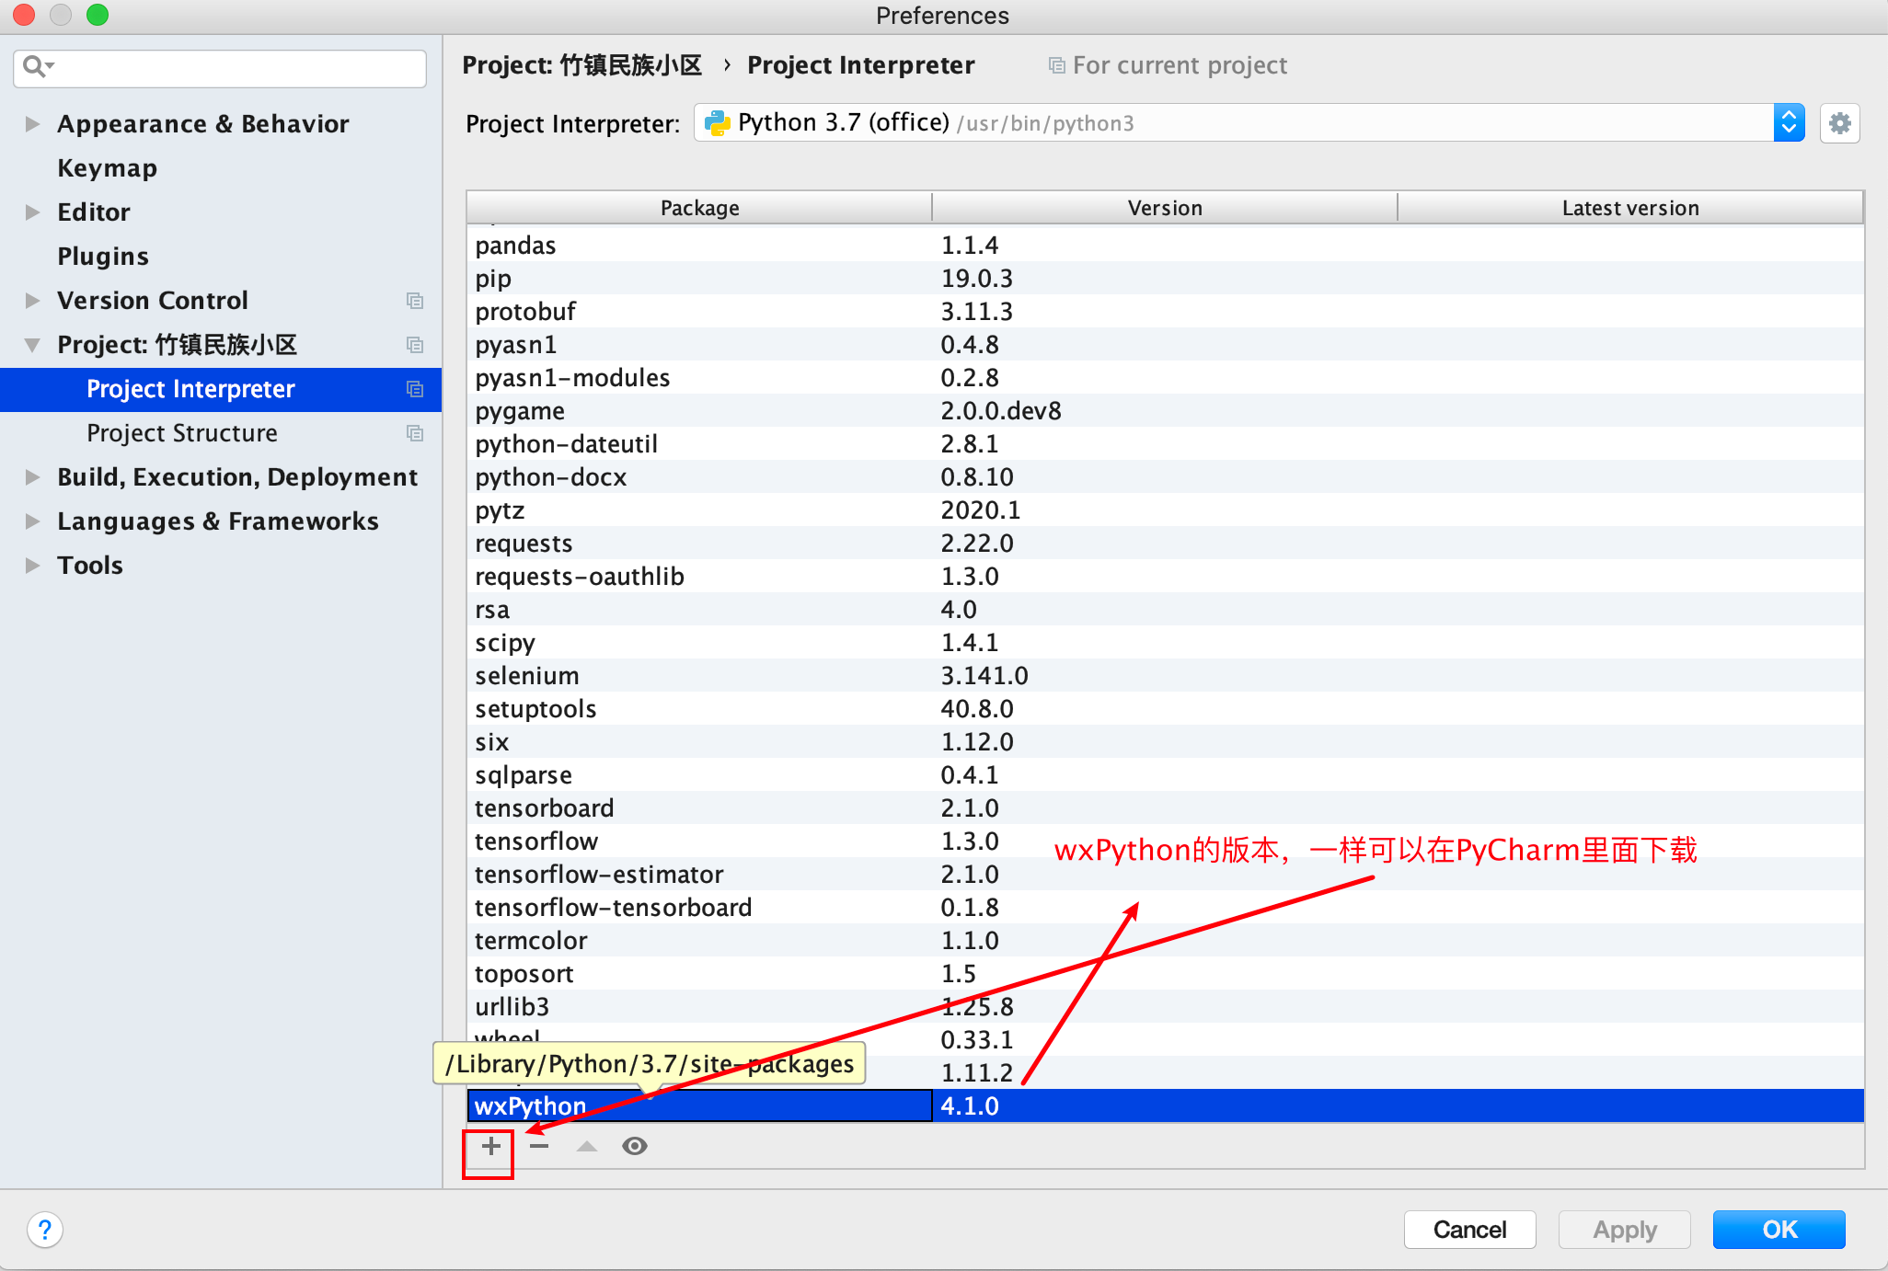Toggle the show early releases eye icon
1888x1271 pixels.
635,1146
